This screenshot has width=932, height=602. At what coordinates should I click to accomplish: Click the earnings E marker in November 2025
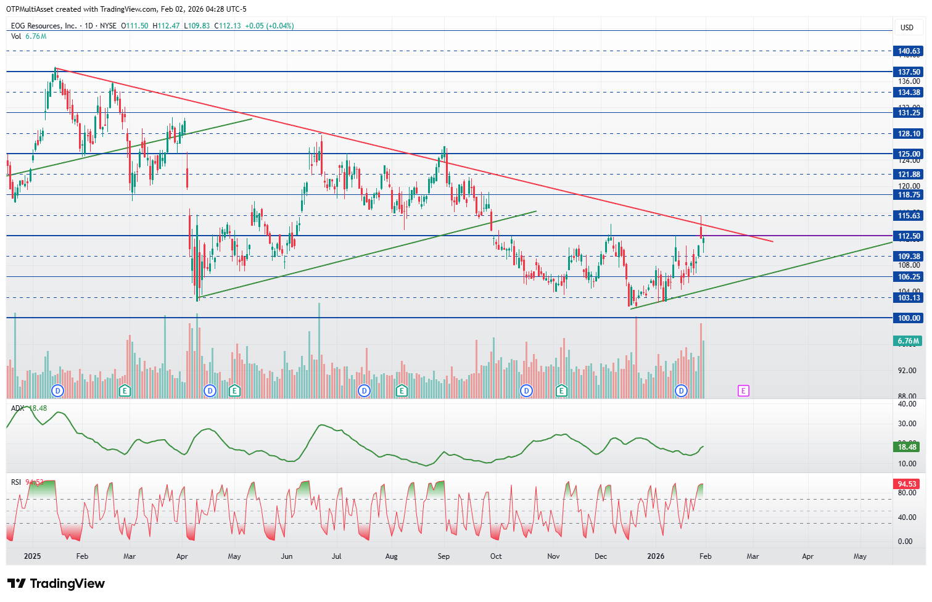click(561, 390)
